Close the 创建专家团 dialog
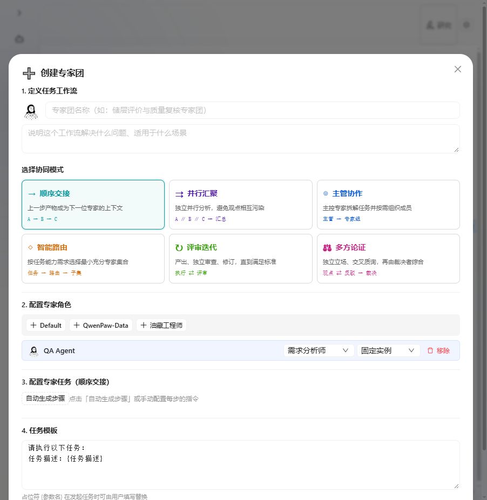The width and height of the screenshot is (487, 500). (458, 69)
